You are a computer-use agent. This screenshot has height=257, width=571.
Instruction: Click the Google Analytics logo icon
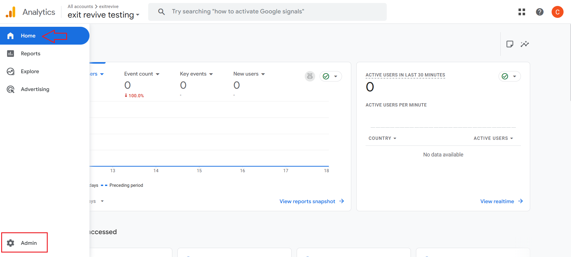[11, 12]
